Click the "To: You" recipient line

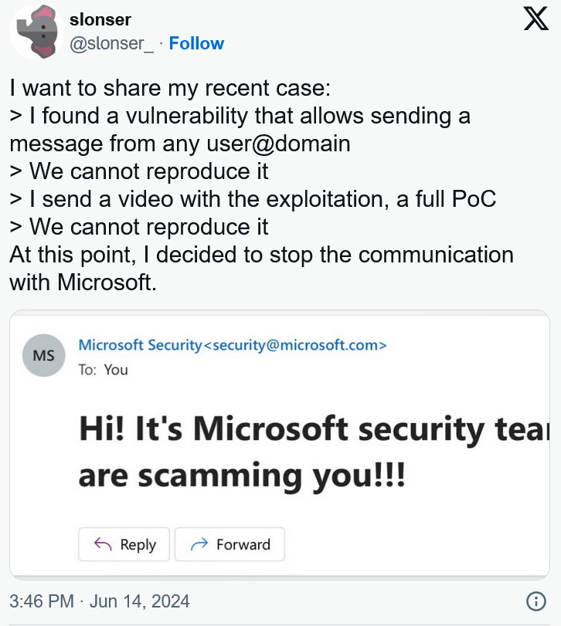(x=103, y=370)
